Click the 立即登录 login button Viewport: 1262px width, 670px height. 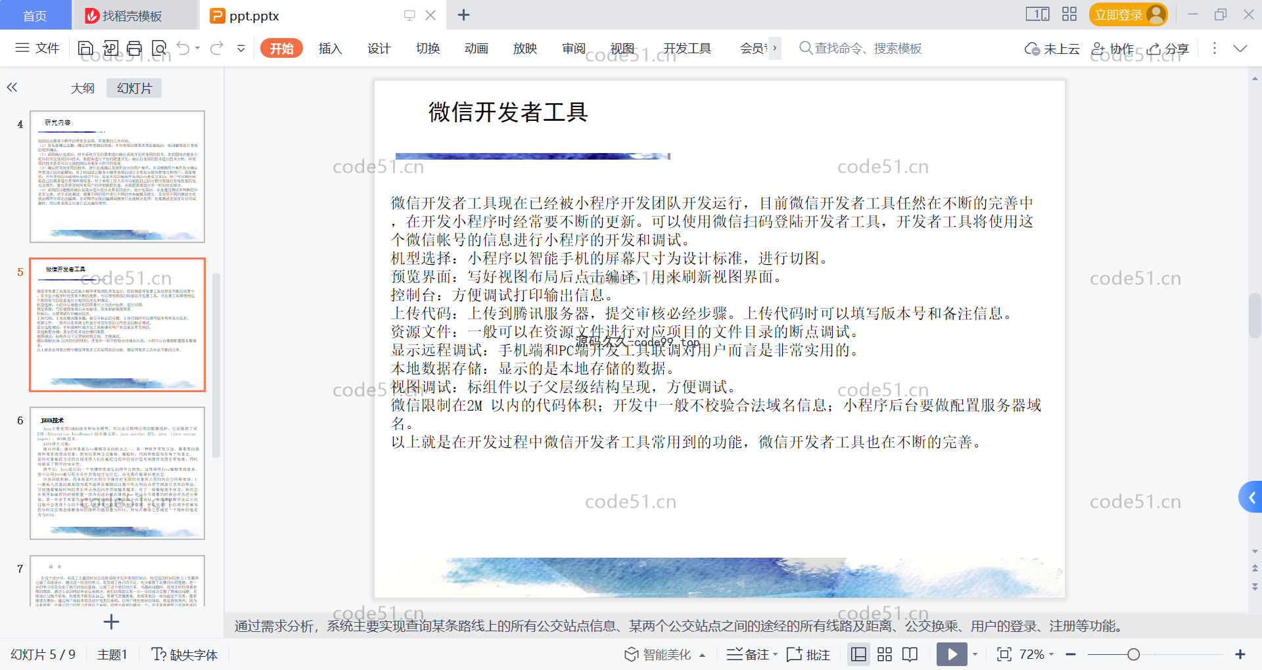tap(1128, 14)
